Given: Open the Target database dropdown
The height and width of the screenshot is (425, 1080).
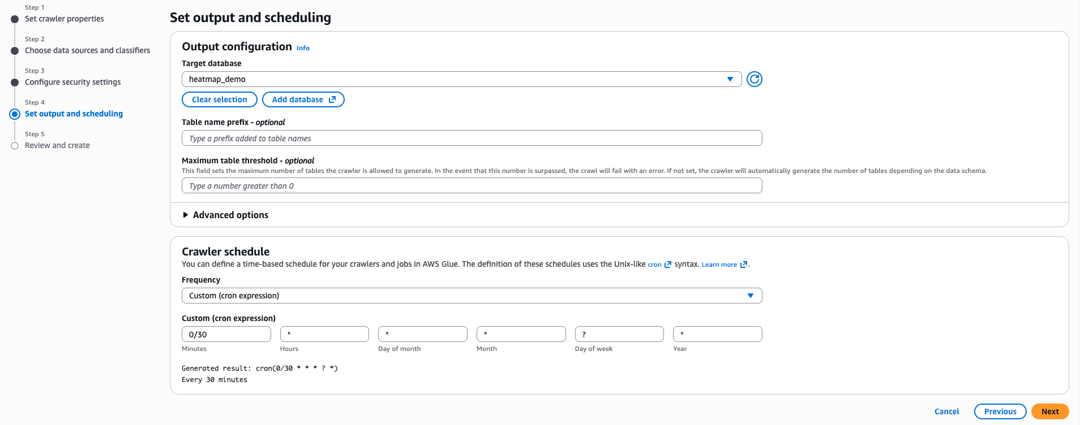Looking at the screenshot, I should pyautogui.click(x=461, y=79).
